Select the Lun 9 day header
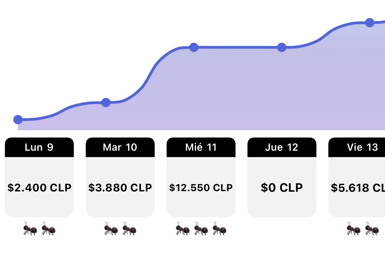Screen dimensions: 385x260 pos(39,147)
